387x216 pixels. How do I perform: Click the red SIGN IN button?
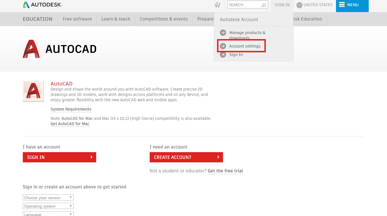[x=59, y=157]
